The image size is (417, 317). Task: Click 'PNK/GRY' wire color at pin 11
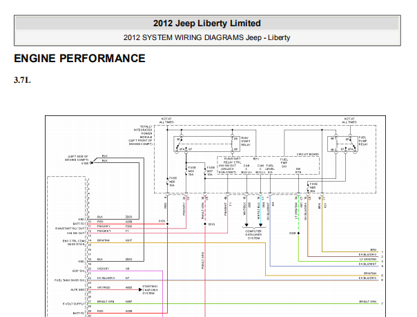coord(104,226)
